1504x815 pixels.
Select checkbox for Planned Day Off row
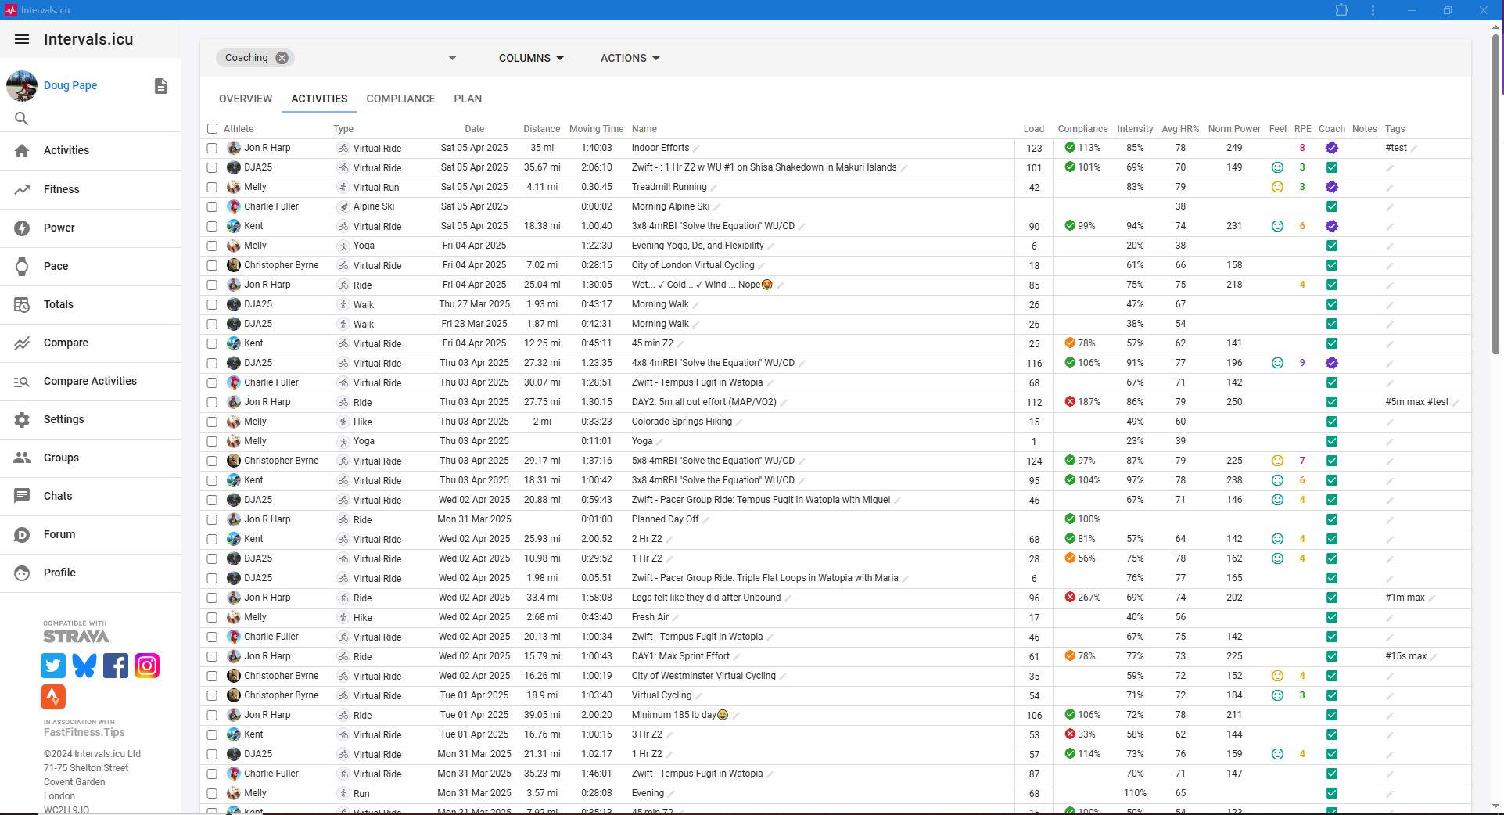point(212,519)
